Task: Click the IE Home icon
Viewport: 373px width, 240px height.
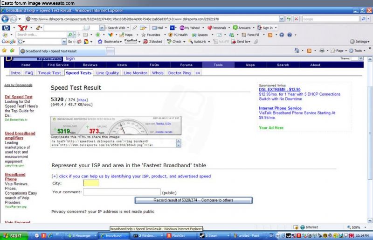Action: (297, 50)
